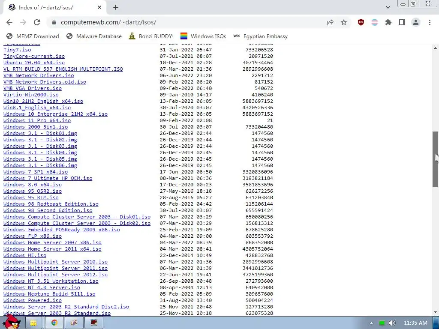Expand the tab search chevron
The width and height of the screenshot is (439, 329).
click(388, 8)
